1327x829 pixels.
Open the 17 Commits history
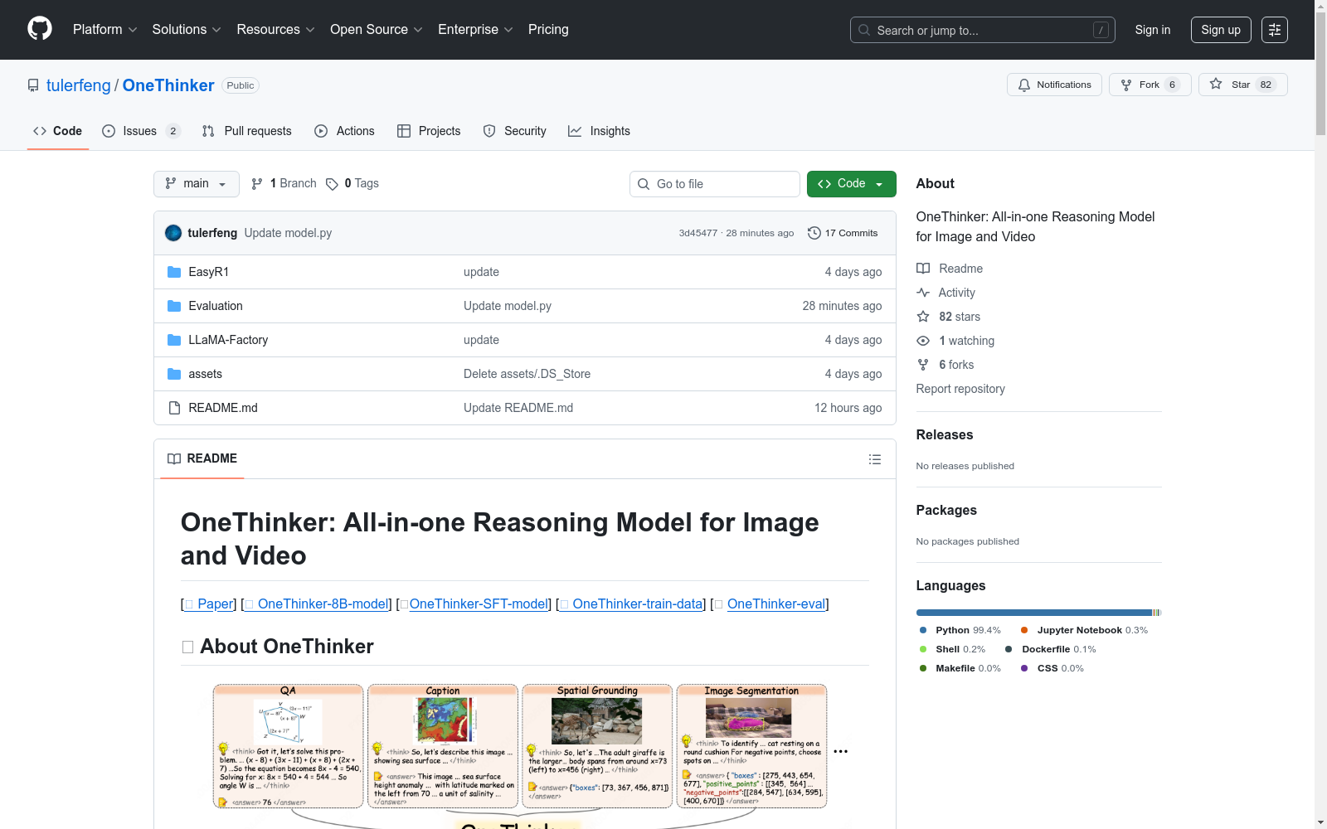coord(843,233)
